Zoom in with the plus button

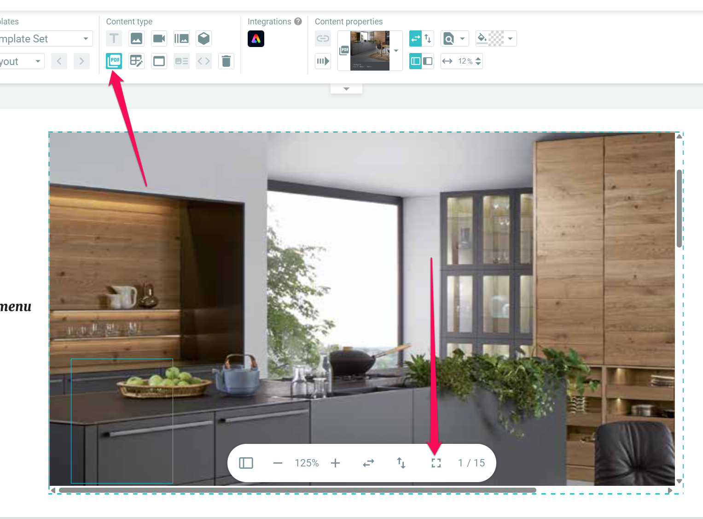click(336, 463)
